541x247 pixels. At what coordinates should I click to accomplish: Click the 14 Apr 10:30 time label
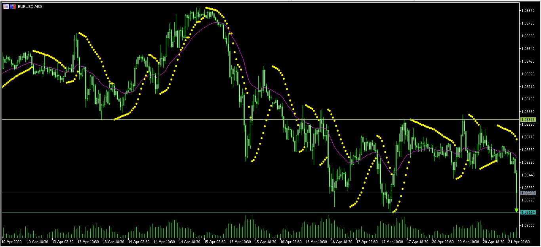[164, 241]
